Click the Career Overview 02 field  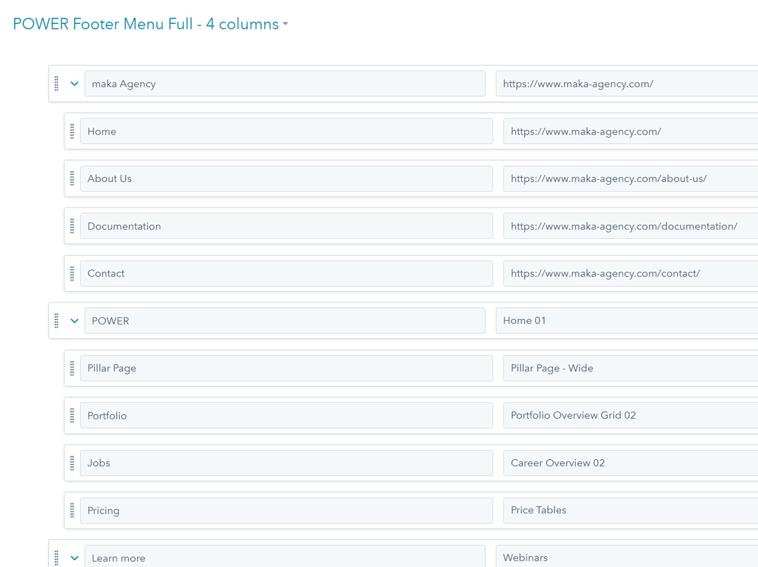coord(625,463)
